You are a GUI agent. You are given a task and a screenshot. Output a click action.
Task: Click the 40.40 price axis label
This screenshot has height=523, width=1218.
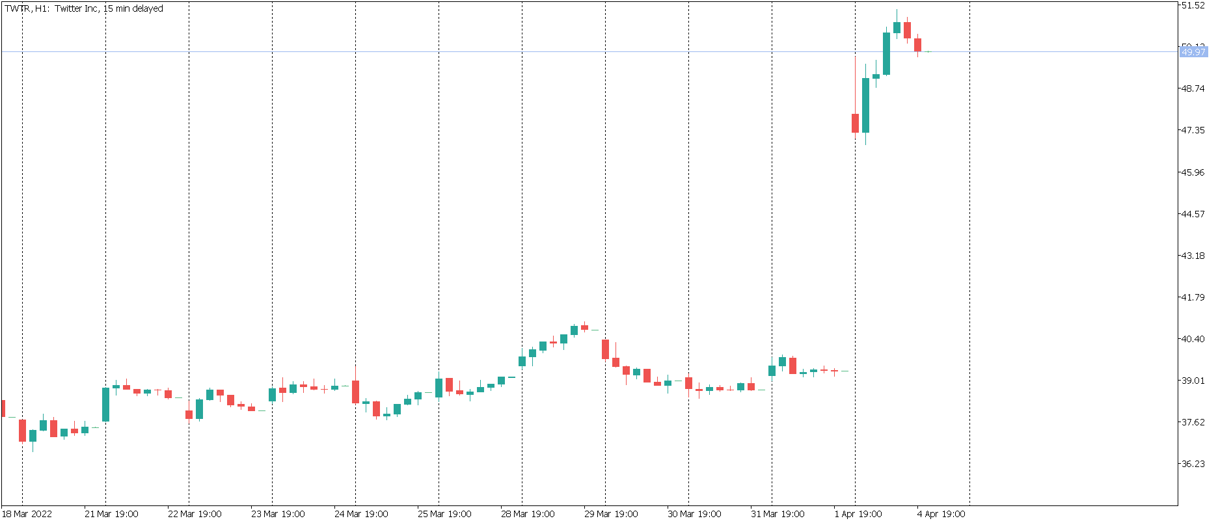(x=1193, y=339)
